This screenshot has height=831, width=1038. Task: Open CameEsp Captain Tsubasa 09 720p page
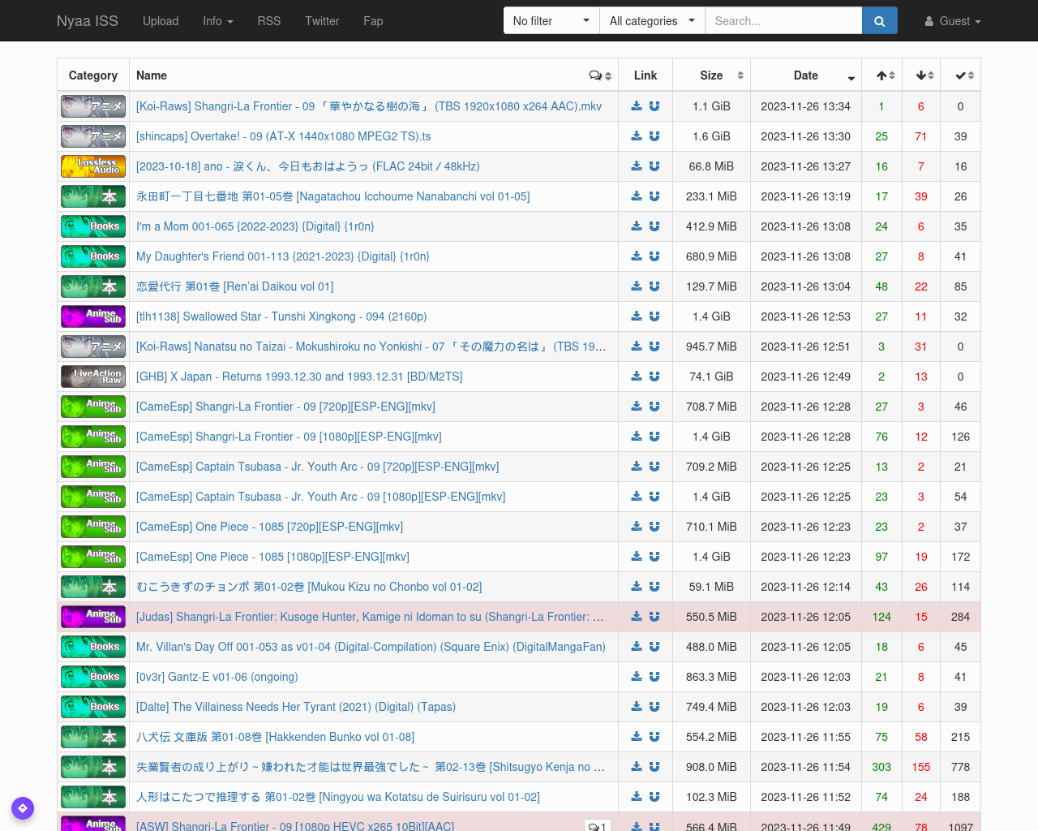point(318,467)
